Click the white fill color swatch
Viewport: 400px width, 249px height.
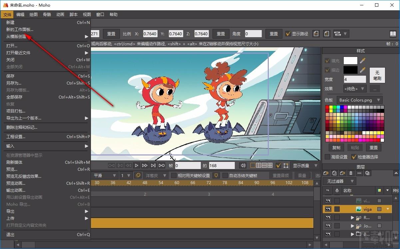tap(350, 61)
